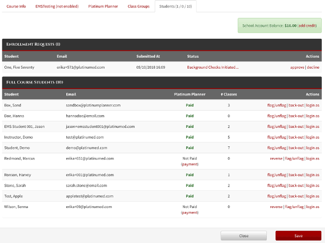Flag/unflag Test, Apple
The width and height of the screenshot is (325, 243).
point(277,196)
